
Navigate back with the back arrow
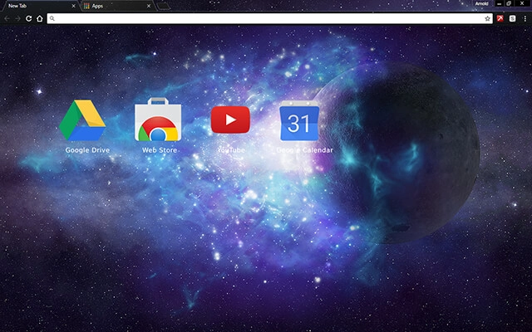tap(7, 18)
